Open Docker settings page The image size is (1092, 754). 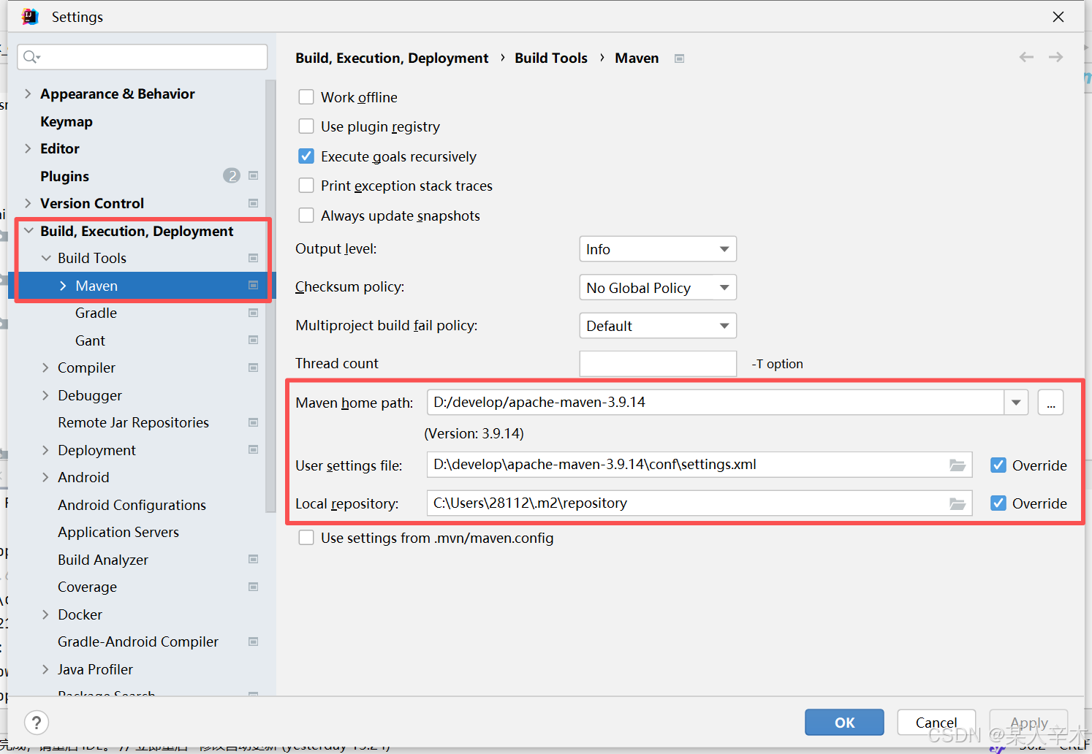click(80, 614)
